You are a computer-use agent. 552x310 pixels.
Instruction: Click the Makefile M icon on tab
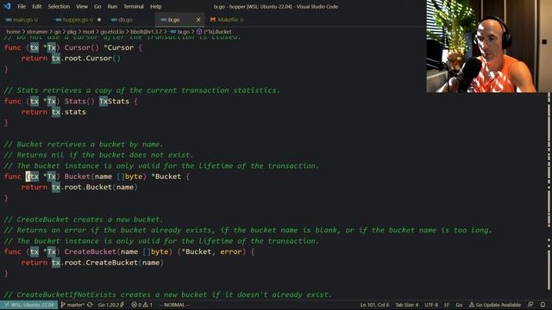tap(213, 20)
